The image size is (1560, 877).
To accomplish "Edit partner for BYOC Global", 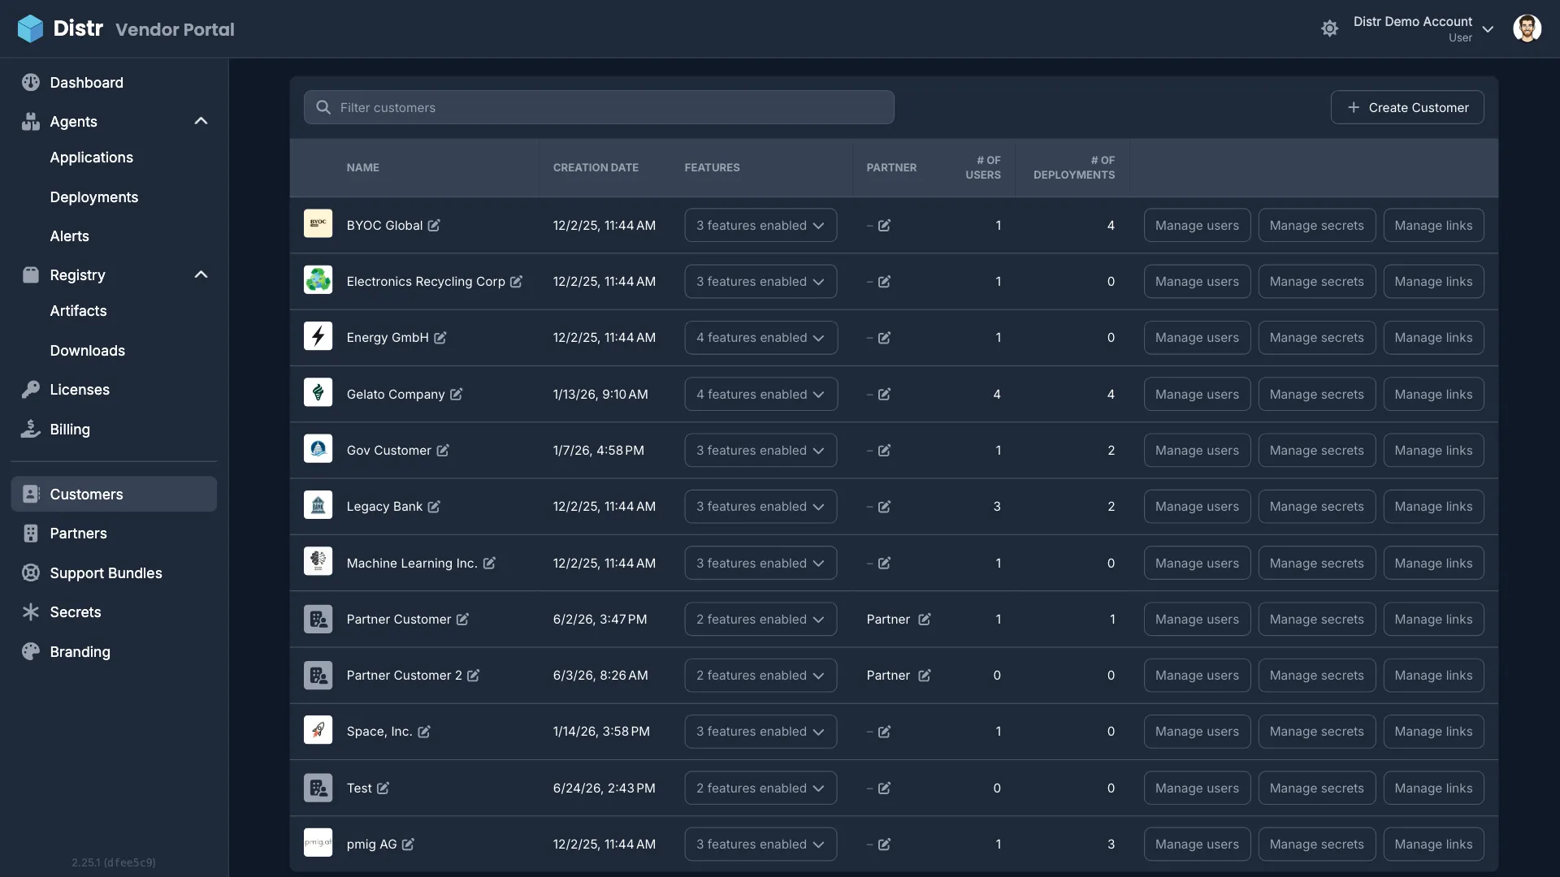I will click(884, 225).
